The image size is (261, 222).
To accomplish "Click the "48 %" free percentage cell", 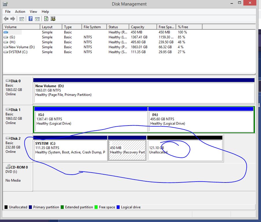I will [181, 42].
